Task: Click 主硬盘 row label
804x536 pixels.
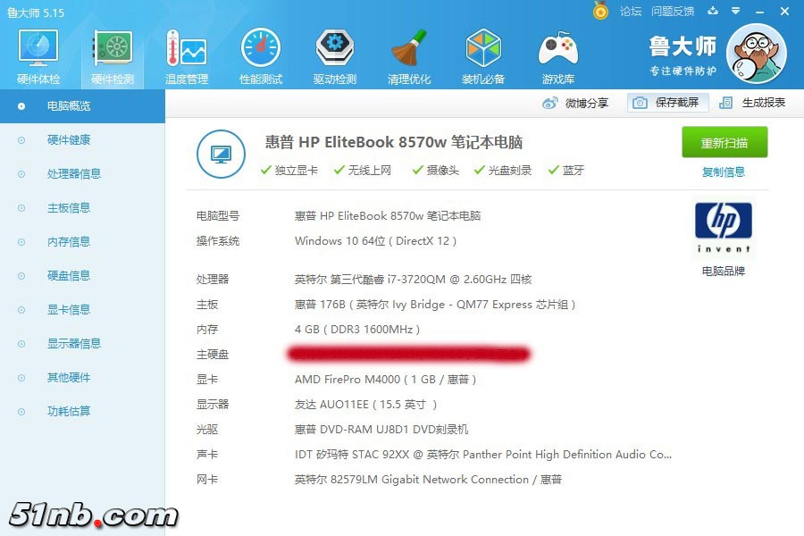Action: 213,355
